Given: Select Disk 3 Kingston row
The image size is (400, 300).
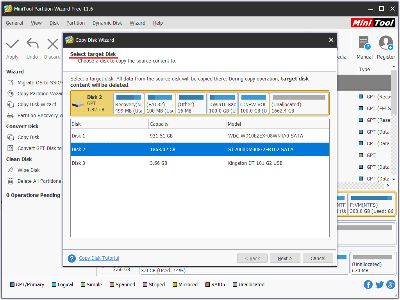Looking at the screenshot, I should click(x=200, y=163).
